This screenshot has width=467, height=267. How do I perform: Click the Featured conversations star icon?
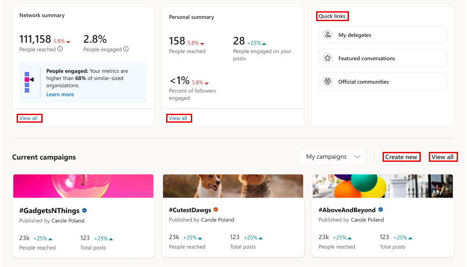coord(328,58)
